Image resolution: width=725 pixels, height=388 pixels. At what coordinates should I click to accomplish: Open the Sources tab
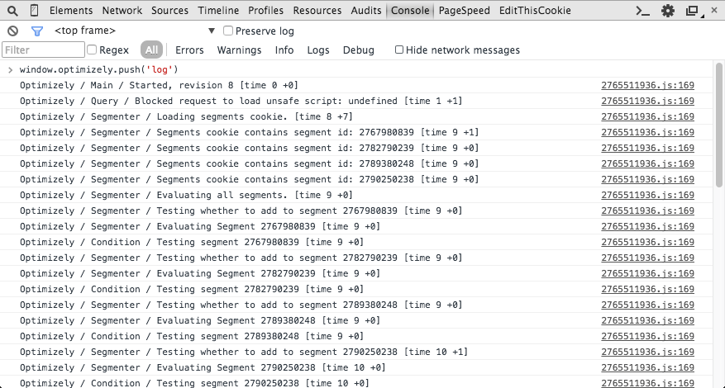[169, 11]
